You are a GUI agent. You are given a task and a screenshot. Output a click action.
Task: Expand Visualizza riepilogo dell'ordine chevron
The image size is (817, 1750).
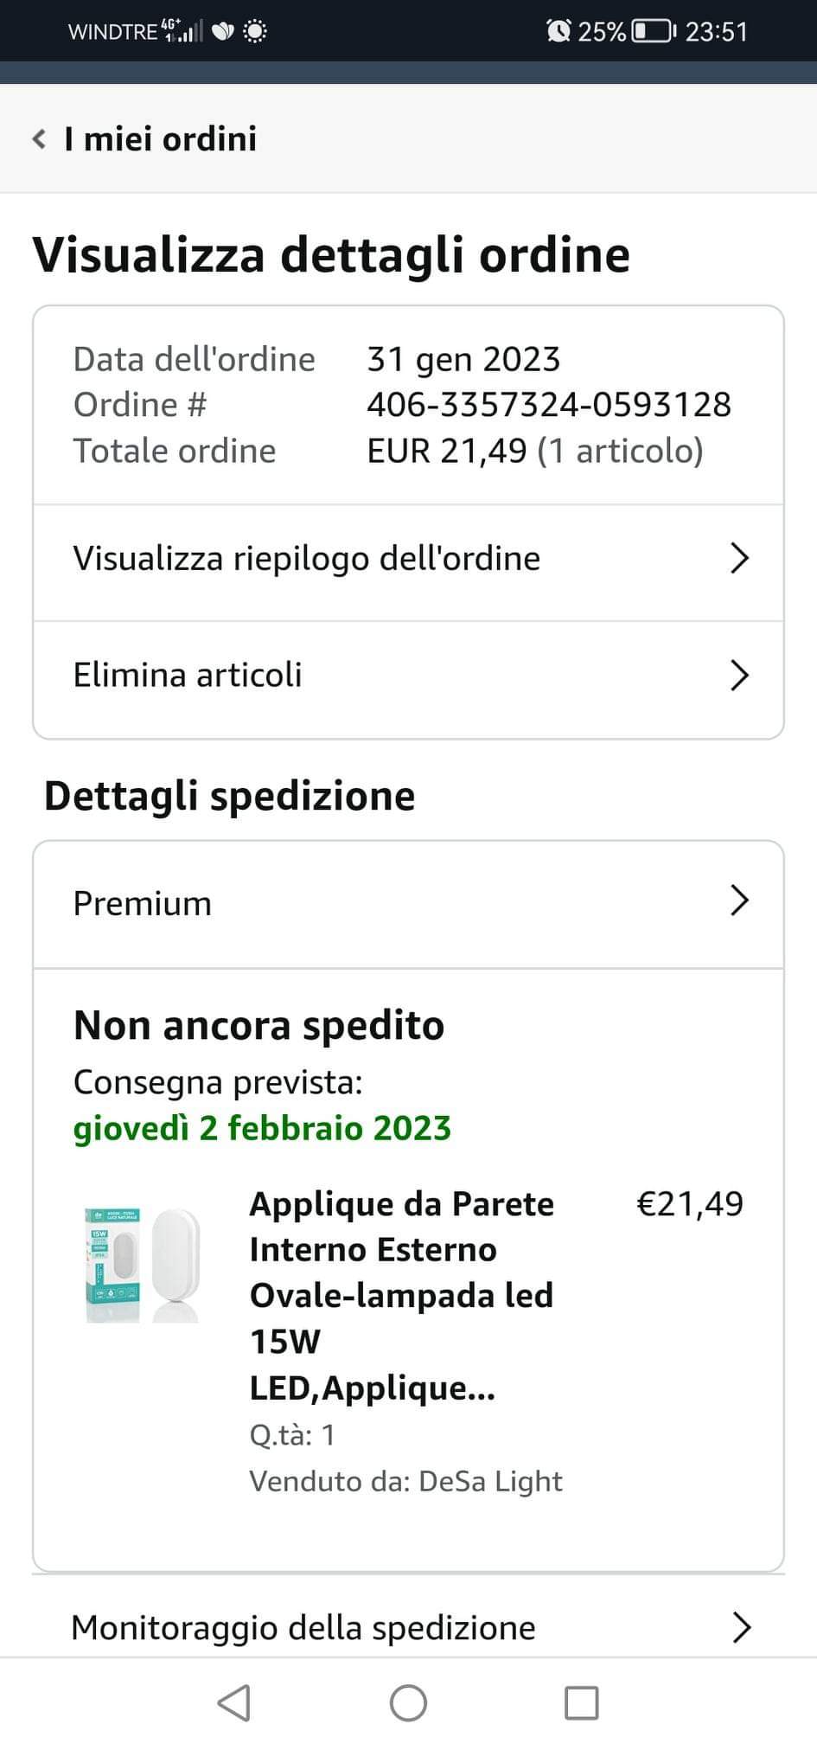point(738,559)
